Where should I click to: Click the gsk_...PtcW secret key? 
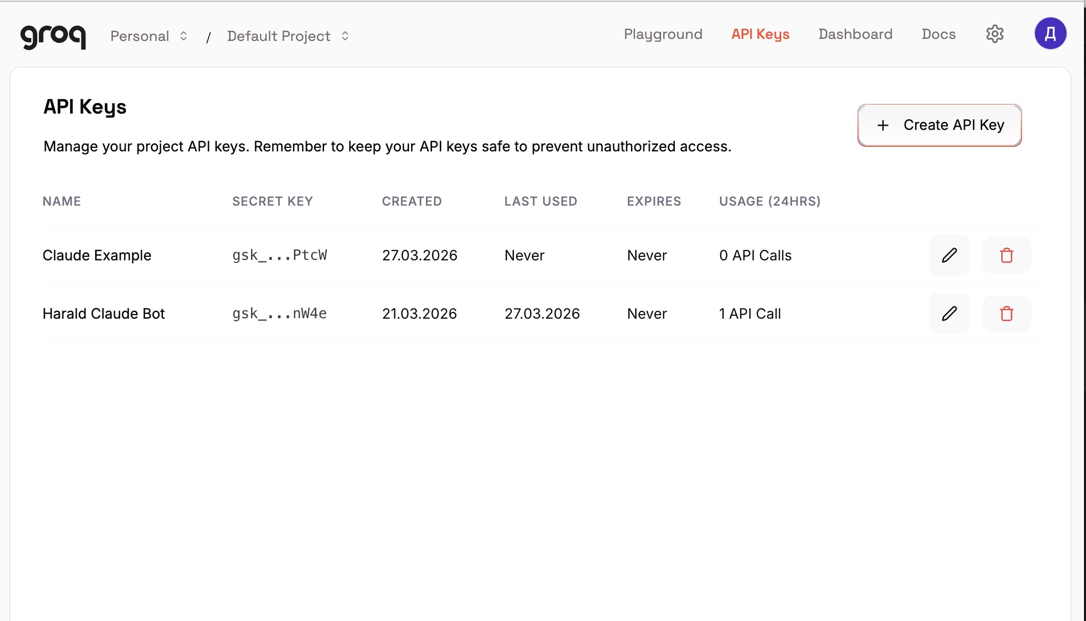click(x=279, y=255)
